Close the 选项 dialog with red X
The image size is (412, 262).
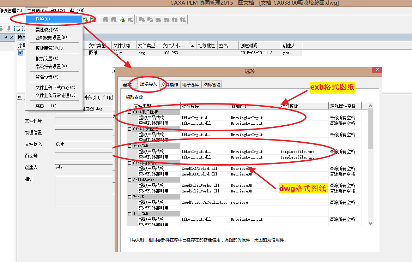point(377,70)
